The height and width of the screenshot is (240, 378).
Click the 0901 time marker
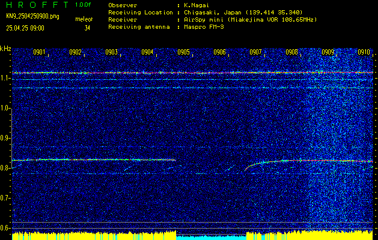39,52
